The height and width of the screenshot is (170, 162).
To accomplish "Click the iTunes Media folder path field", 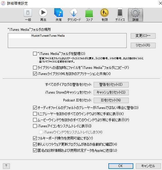I will pyautogui.click(x=67, y=40).
